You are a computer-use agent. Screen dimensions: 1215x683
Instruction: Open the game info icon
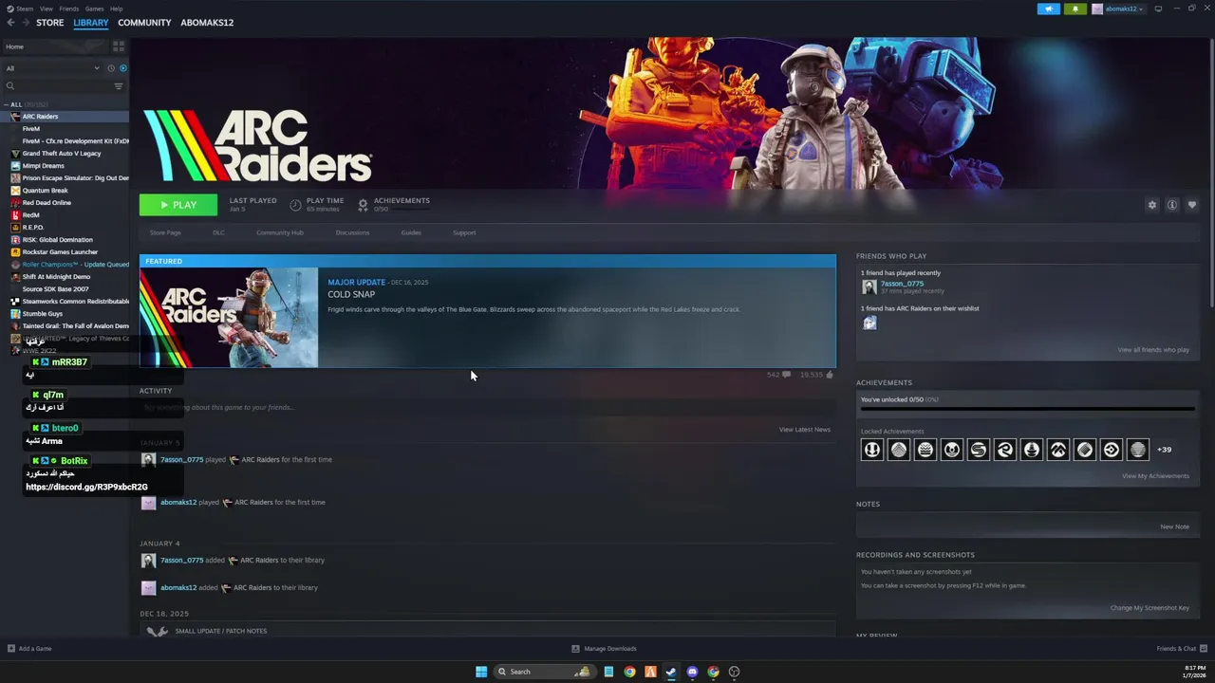1172,205
